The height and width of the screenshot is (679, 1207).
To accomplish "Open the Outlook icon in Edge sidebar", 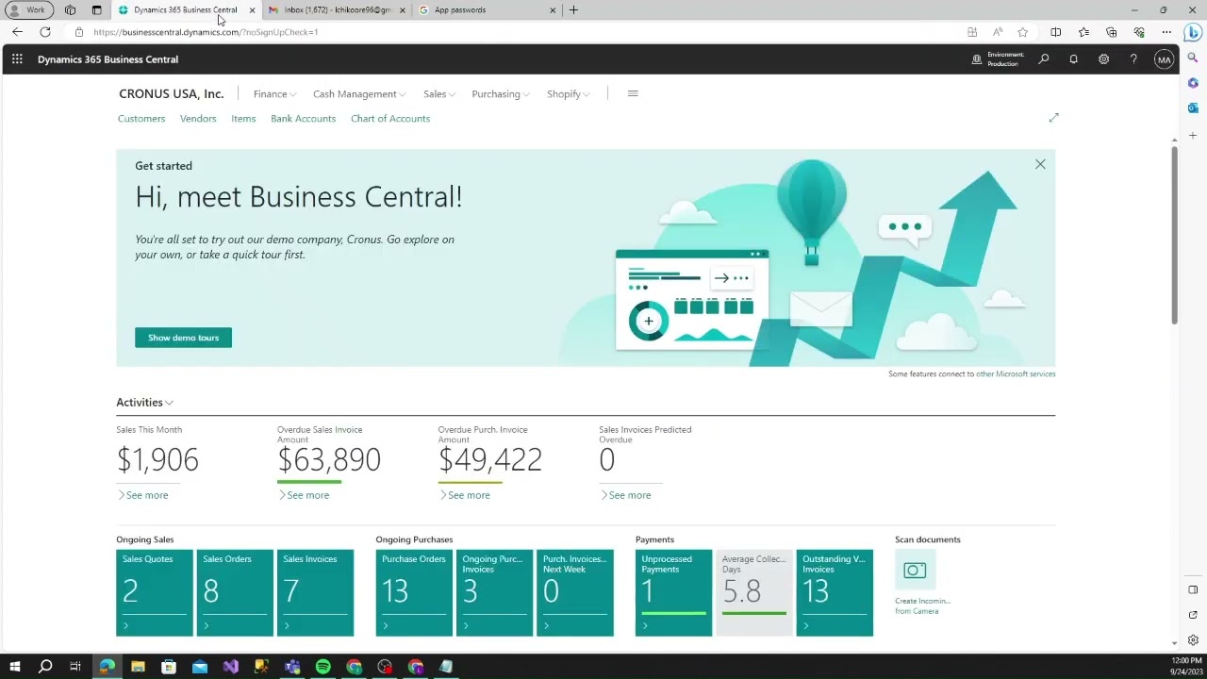I will 1193,108.
